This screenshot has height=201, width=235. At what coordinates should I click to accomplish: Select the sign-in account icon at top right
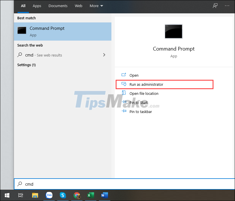(215, 5)
